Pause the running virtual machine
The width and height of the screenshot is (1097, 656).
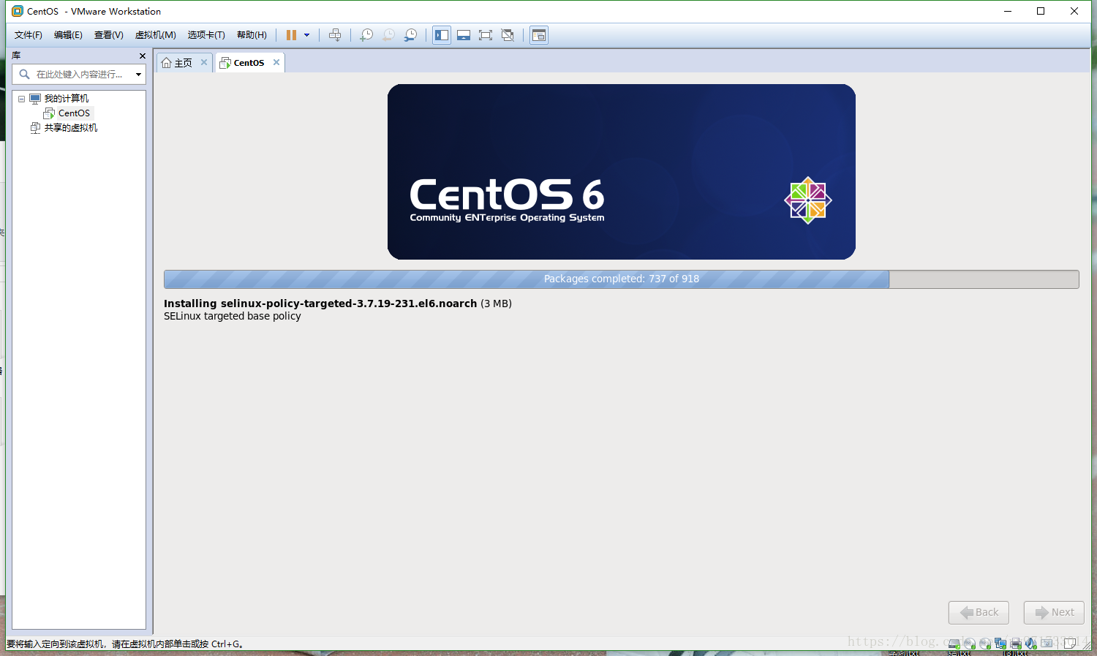[x=291, y=35]
